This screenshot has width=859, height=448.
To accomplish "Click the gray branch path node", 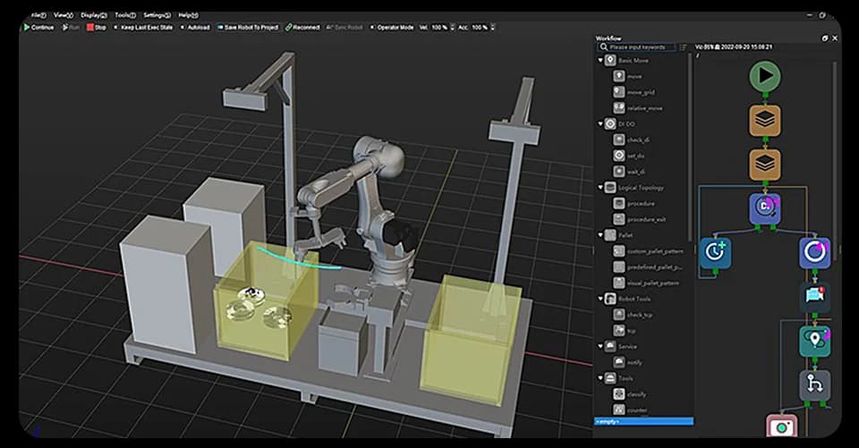I will click(814, 385).
